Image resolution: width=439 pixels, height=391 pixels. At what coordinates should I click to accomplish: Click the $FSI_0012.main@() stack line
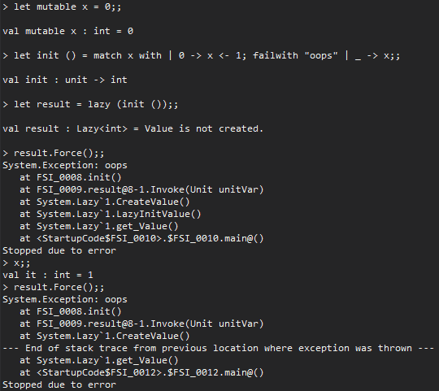click(x=141, y=372)
